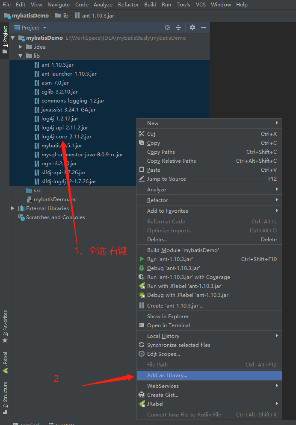Open the 1: Project tool window tab
Viewport: 296px width, 425px height.
pos(5,40)
